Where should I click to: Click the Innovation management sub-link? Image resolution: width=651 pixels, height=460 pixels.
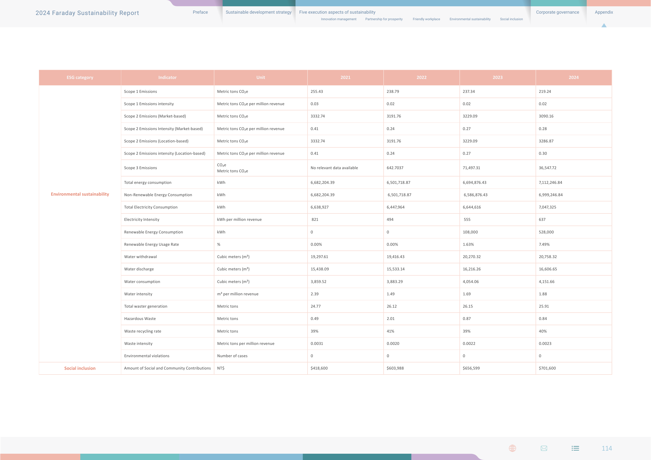coord(338,19)
